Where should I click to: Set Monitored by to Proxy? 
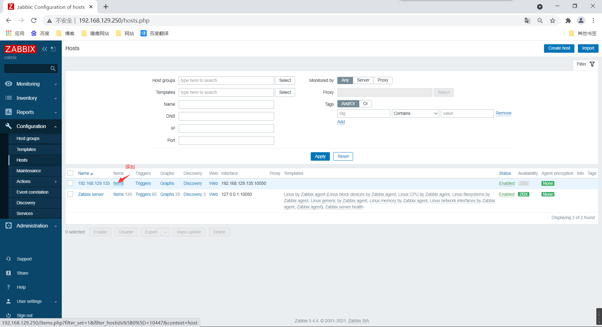coord(383,80)
